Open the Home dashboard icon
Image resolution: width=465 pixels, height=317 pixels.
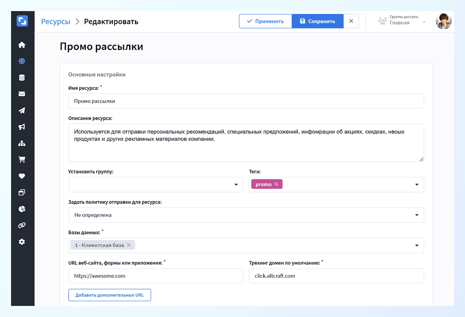[22, 44]
